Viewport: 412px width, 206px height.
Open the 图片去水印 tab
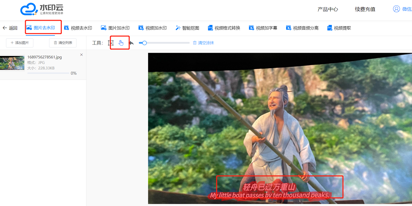click(41, 28)
